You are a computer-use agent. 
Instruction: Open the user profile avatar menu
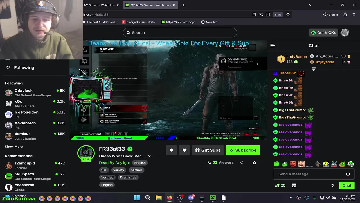click(345, 33)
